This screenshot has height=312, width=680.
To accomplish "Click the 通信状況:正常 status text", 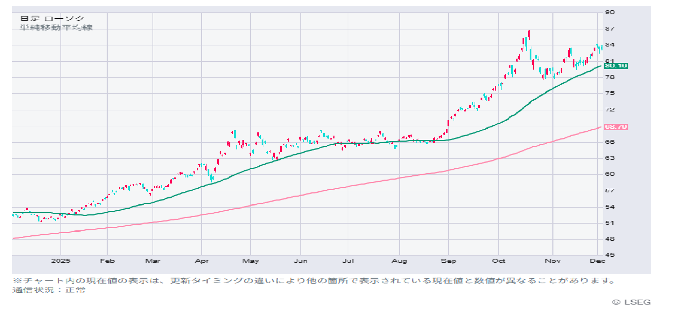I will tap(49, 290).
